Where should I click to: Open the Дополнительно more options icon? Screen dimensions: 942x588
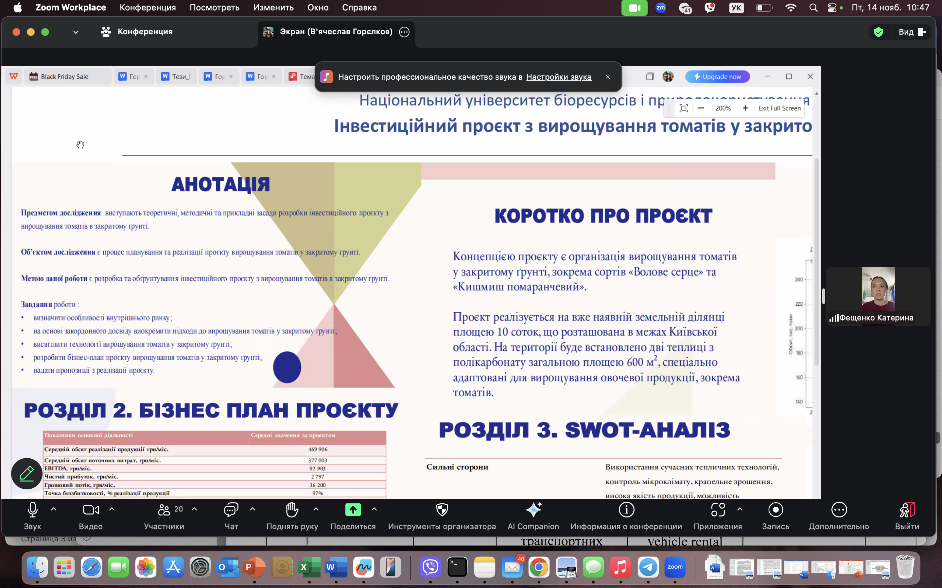[839, 510]
